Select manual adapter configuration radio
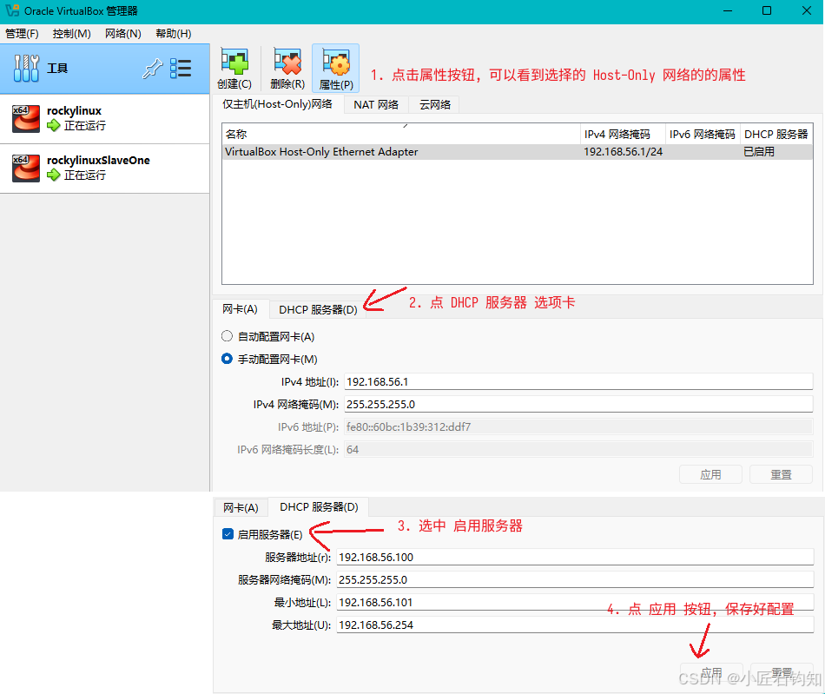This screenshot has height=694, width=825. pyautogui.click(x=227, y=359)
